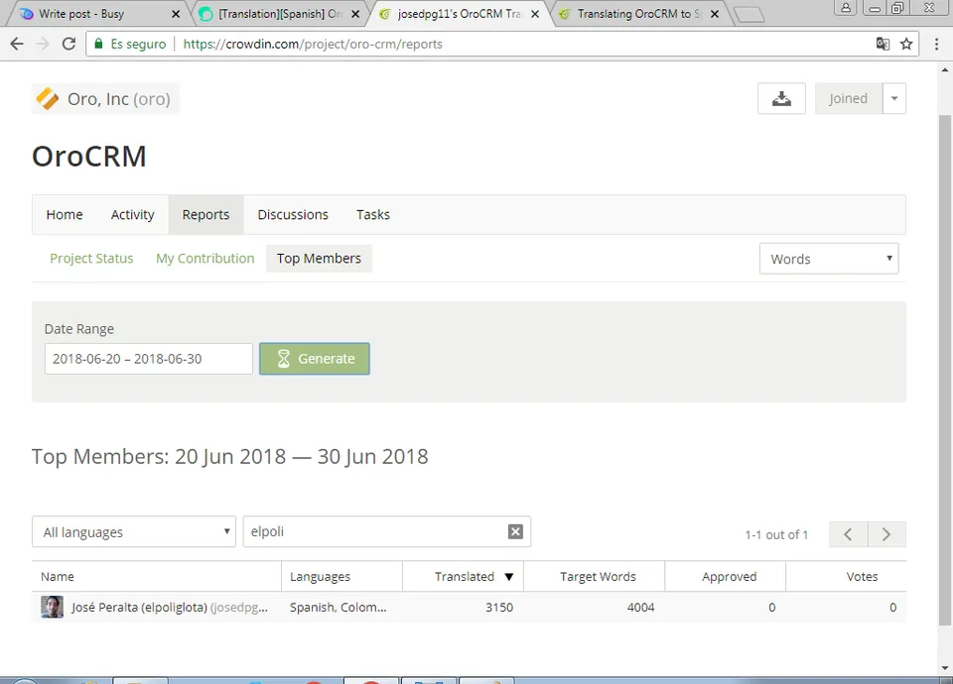
Task: Click the browser back arrow
Action: 17,44
